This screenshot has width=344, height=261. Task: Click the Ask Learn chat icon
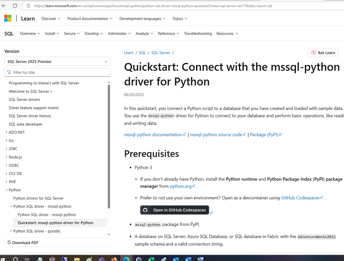tap(314, 52)
